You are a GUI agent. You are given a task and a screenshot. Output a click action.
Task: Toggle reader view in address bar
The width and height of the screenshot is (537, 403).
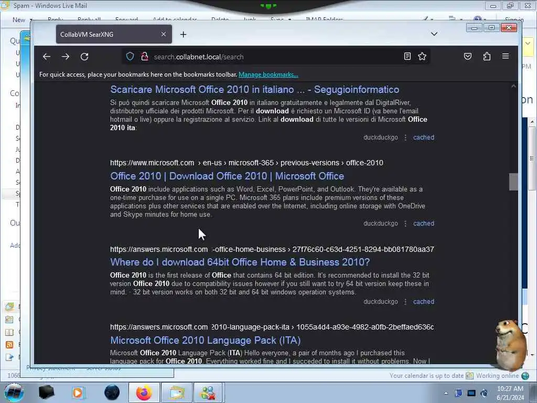tap(407, 57)
